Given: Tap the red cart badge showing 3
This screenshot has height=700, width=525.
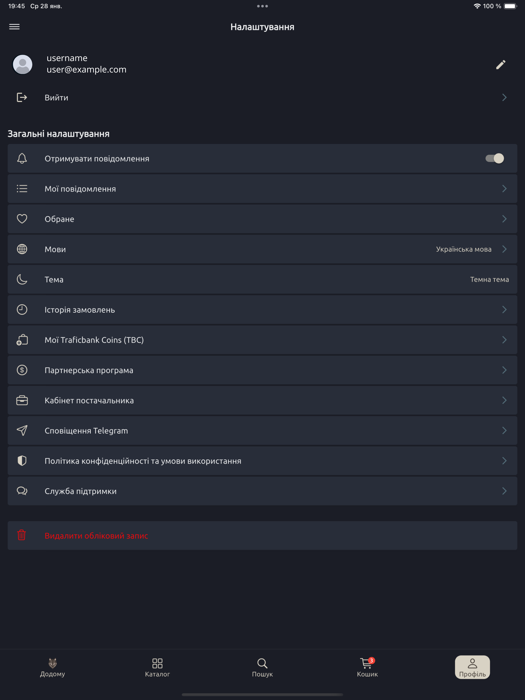Looking at the screenshot, I should tap(372, 660).
